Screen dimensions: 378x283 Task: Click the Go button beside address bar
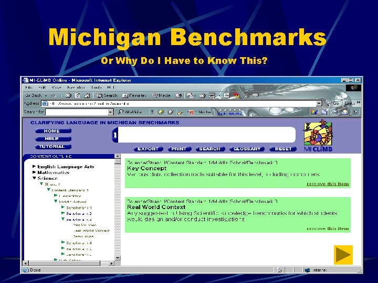333,103
